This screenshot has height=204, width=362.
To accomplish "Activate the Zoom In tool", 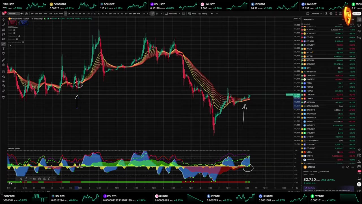I will (3, 65).
